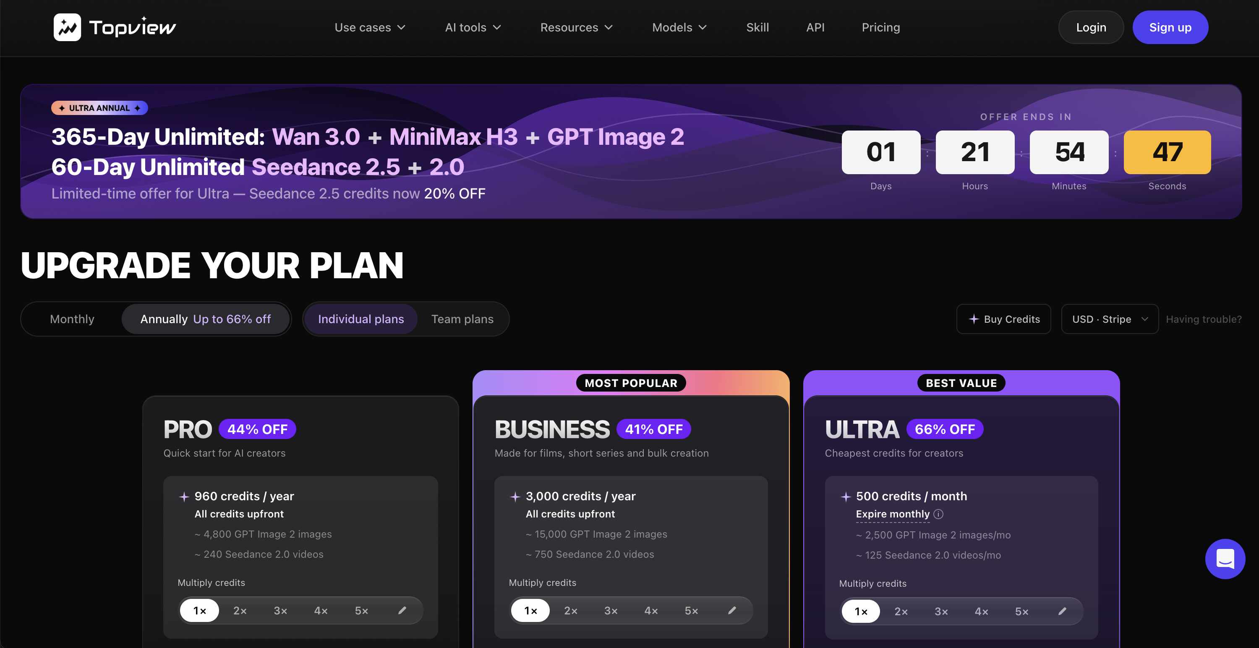The height and width of the screenshot is (648, 1259).
Task: Open the Having trouble? link
Action: tap(1203, 319)
